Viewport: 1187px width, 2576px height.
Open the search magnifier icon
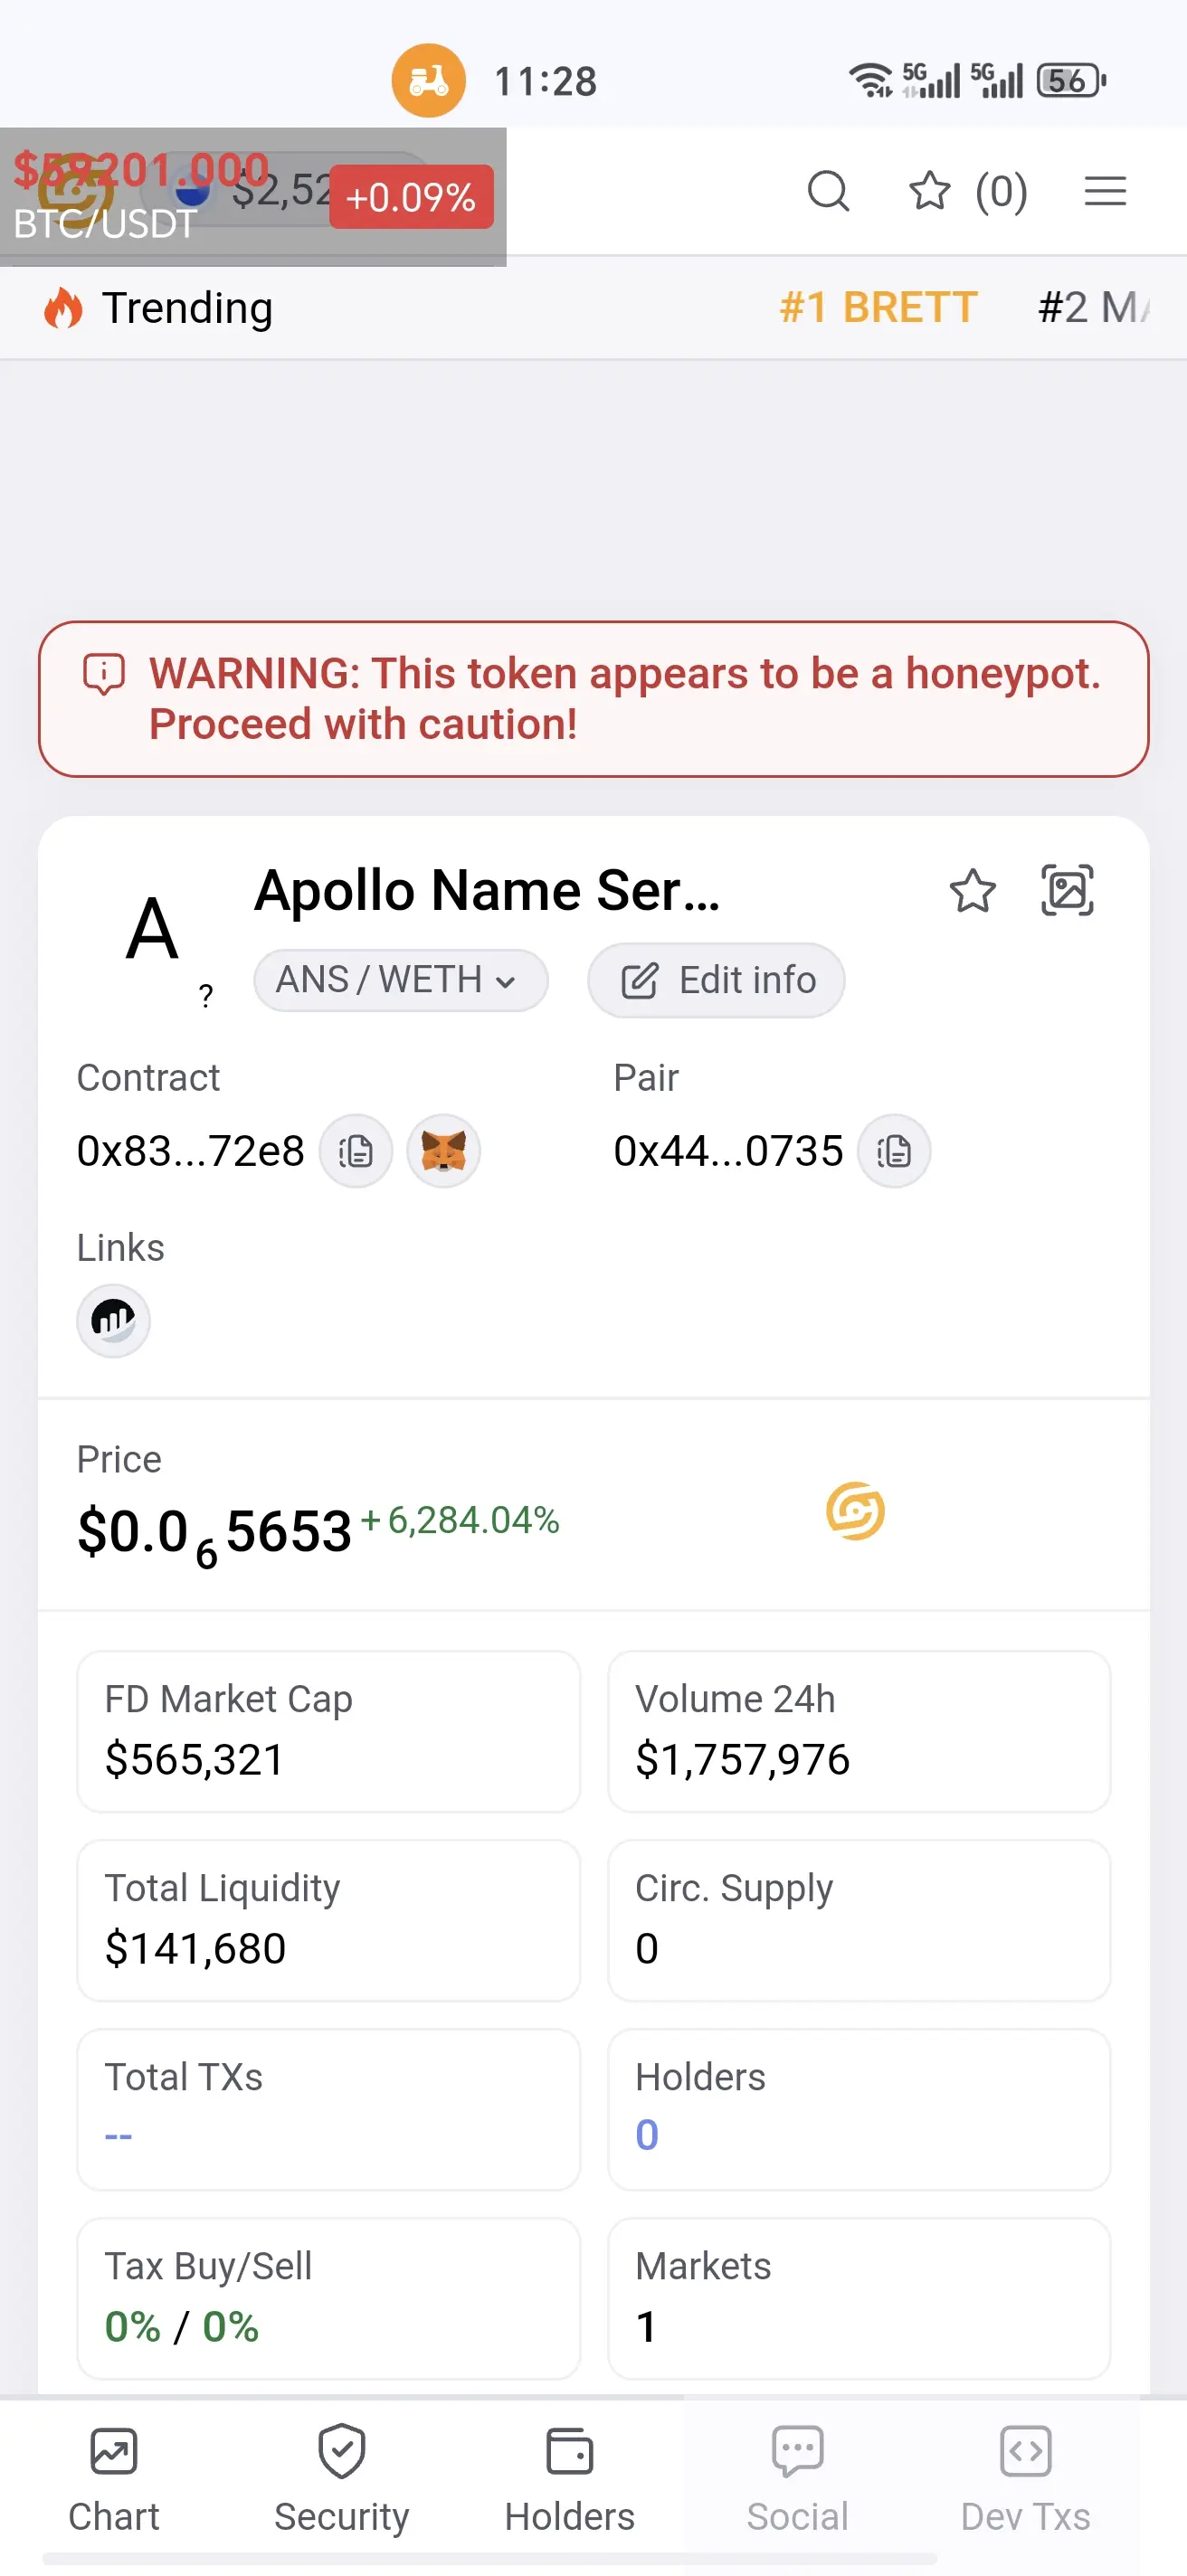coord(828,191)
